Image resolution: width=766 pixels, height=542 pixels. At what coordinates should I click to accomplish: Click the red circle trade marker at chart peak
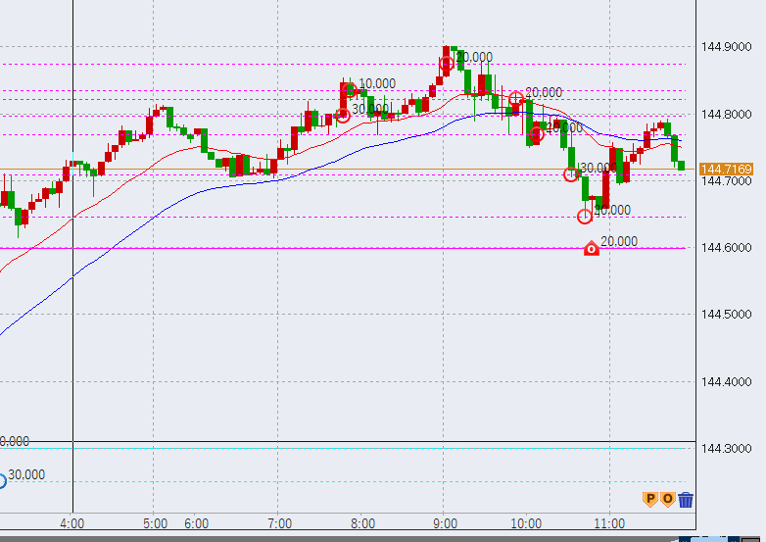point(447,63)
